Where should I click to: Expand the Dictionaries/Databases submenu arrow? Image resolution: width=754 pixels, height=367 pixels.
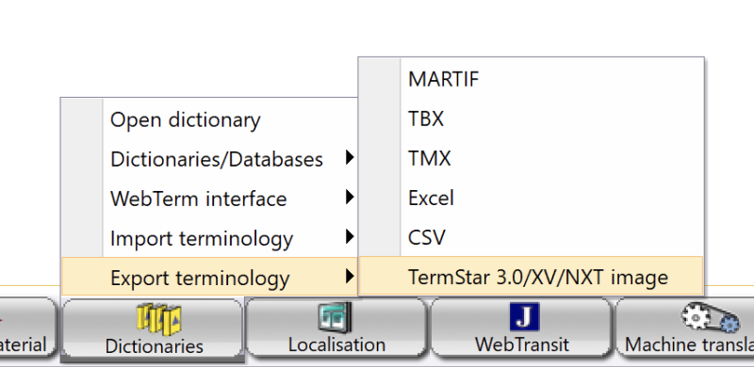tap(350, 157)
